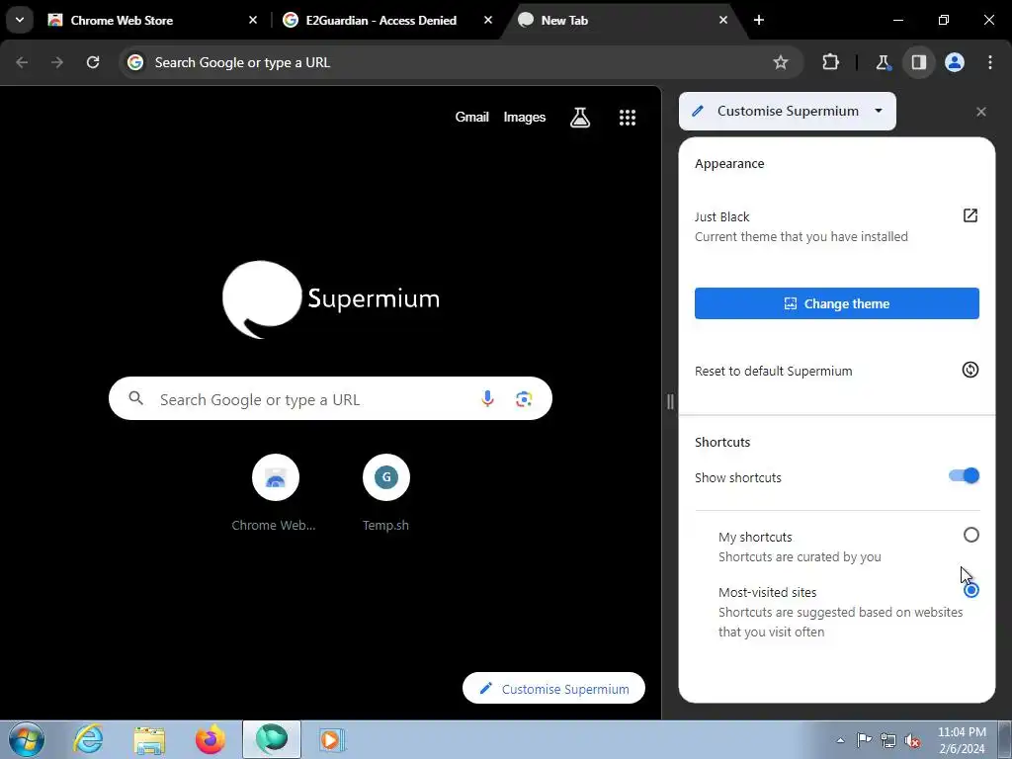The image size is (1012, 759).
Task: Go back with the back arrow
Action: pyautogui.click(x=22, y=62)
